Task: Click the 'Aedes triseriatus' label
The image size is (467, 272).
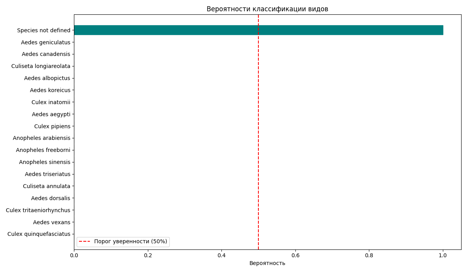Action: click(x=47, y=174)
